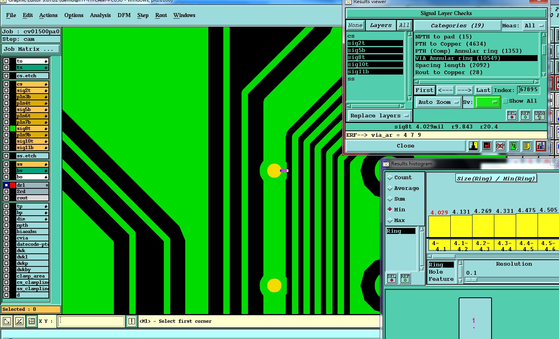This screenshot has height=339, width=559.
Task: Click the None layers button
Action: (x=355, y=25)
